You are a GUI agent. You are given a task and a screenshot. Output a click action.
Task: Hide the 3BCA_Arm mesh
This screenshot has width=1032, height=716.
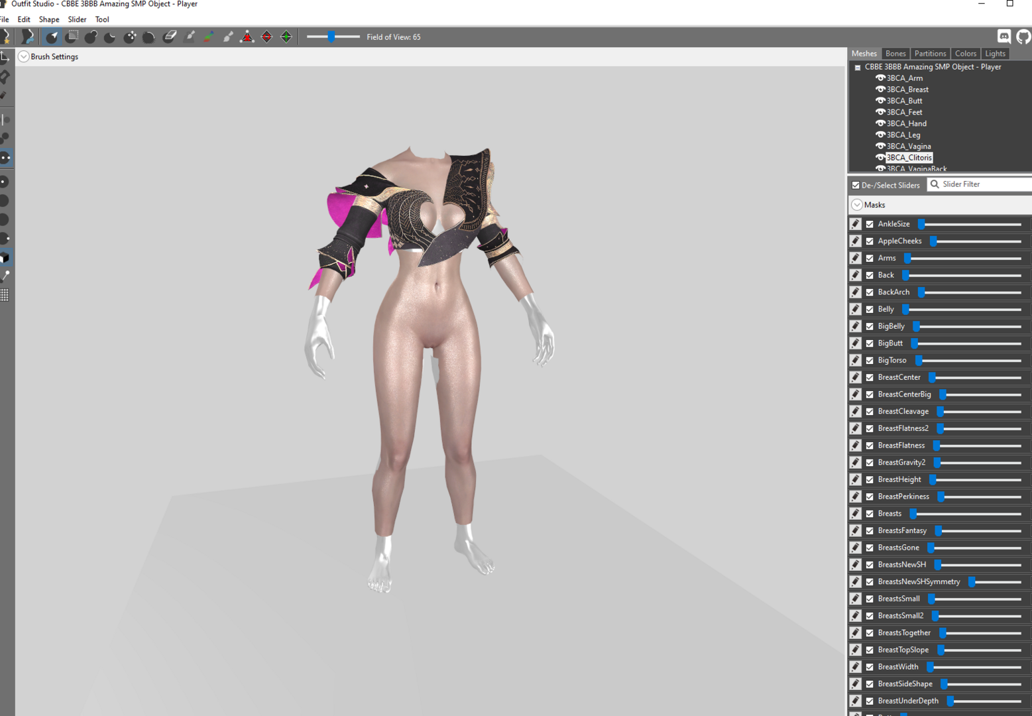click(x=880, y=78)
